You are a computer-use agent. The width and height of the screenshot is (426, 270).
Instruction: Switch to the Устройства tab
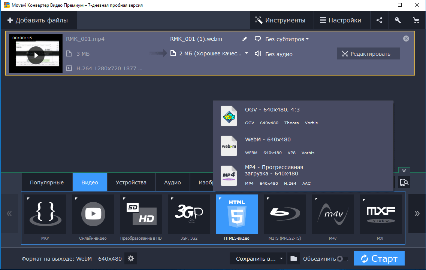131,182
